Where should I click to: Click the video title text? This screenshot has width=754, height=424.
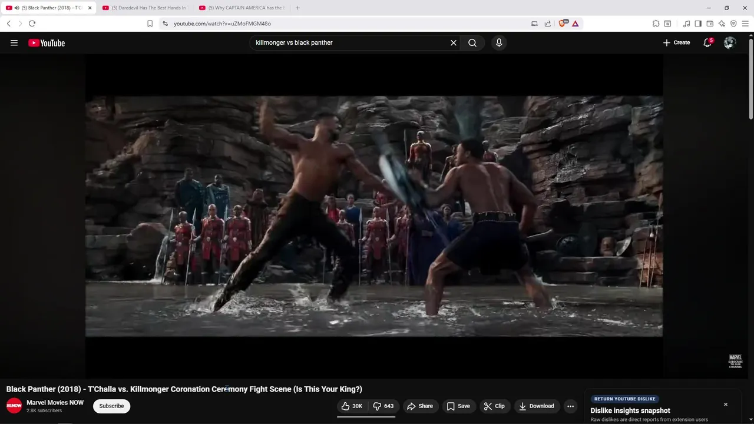click(184, 389)
